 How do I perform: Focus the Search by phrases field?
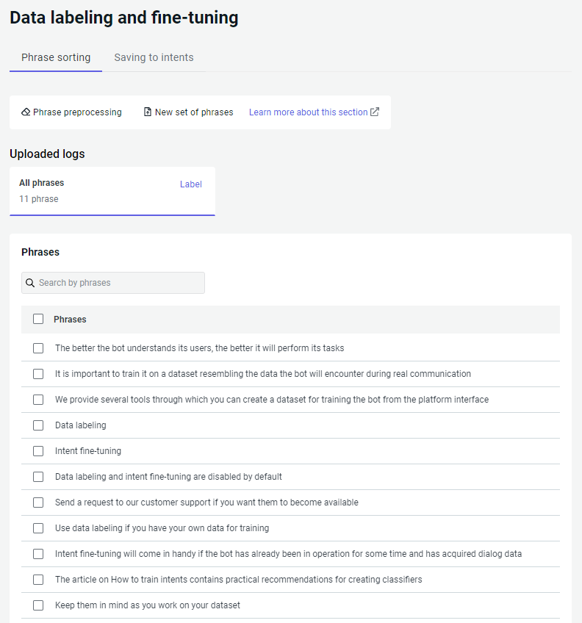118,283
